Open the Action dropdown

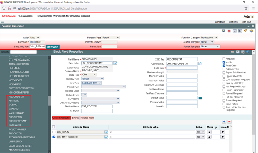pos(35,38)
